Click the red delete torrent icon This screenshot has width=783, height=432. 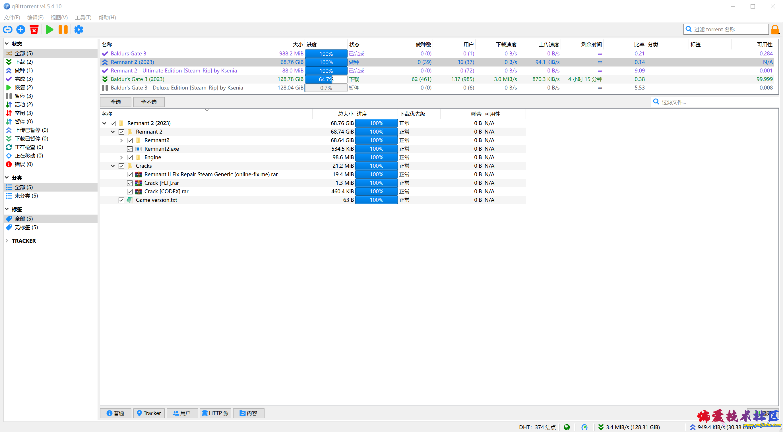pyautogui.click(x=34, y=30)
